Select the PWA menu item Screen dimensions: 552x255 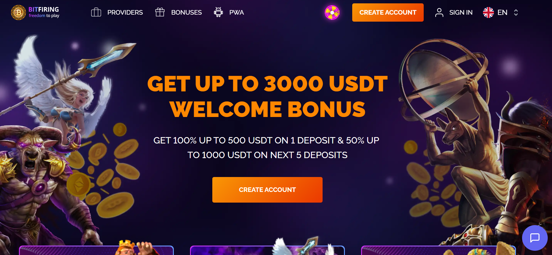click(236, 12)
